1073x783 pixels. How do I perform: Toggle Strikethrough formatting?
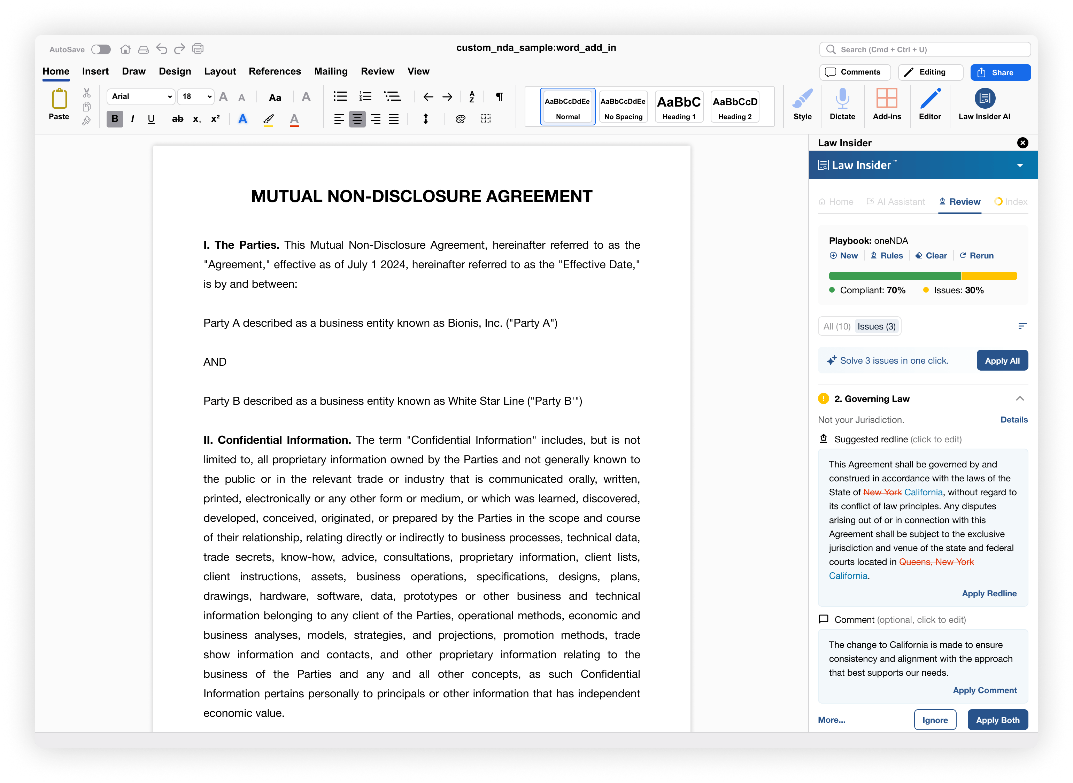point(177,119)
